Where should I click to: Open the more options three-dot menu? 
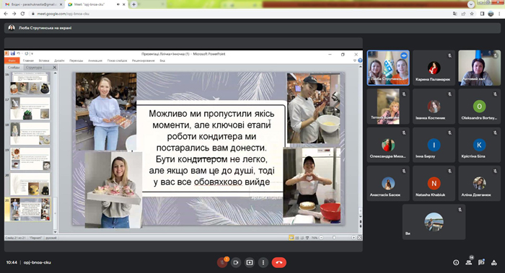263,262
